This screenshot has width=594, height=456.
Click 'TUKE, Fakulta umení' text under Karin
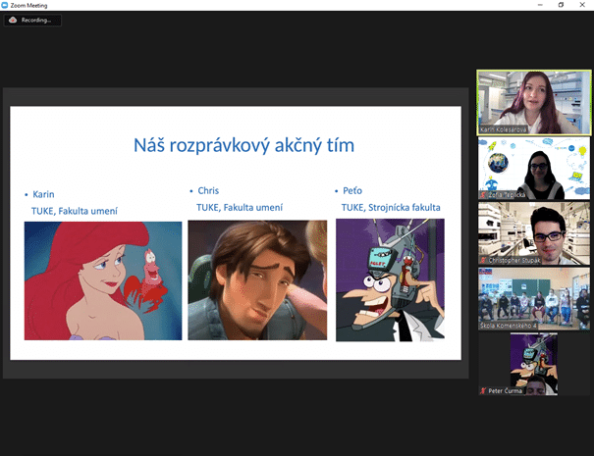75,211
